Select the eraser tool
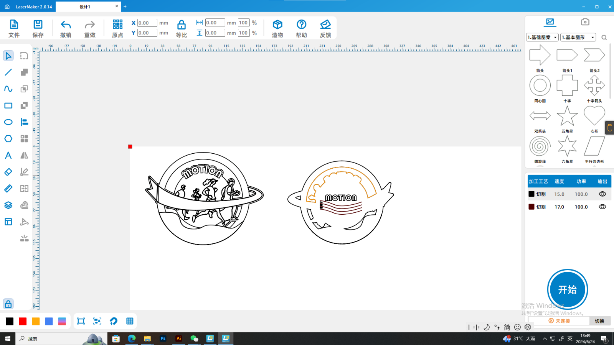 click(x=8, y=172)
